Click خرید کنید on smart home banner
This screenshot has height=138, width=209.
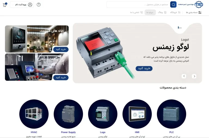pos(61,49)
